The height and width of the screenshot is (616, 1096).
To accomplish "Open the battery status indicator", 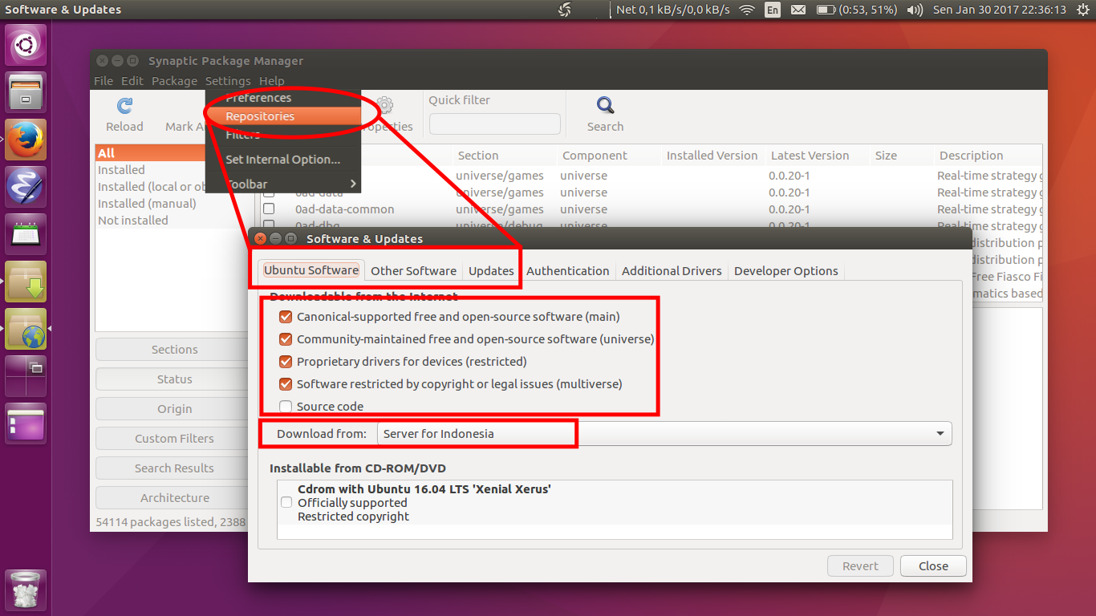I will 856,10.
